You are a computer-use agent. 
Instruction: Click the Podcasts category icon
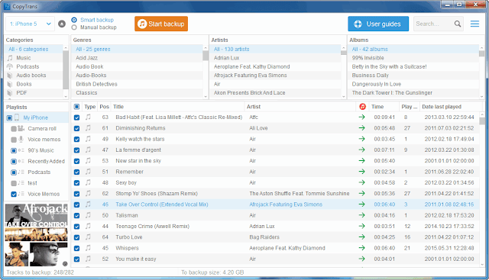(x=10, y=66)
